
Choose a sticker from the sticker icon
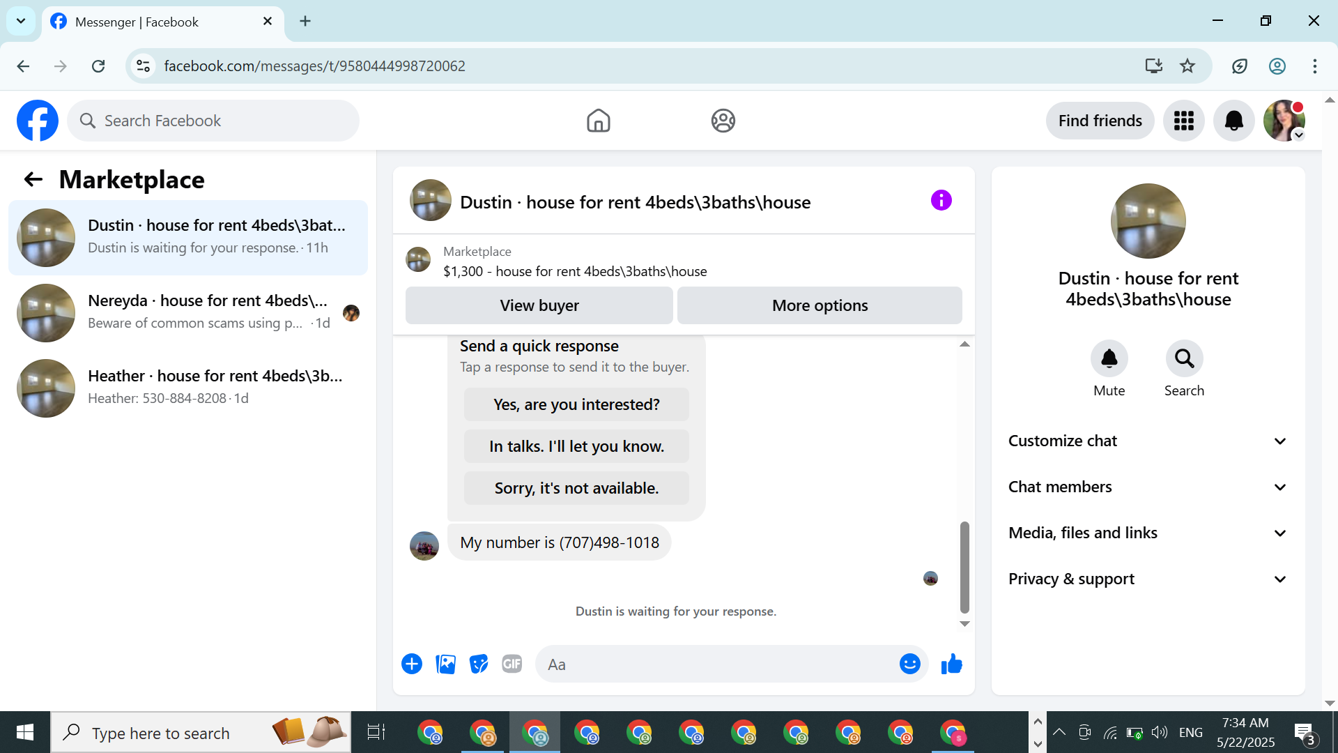coord(479,664)
